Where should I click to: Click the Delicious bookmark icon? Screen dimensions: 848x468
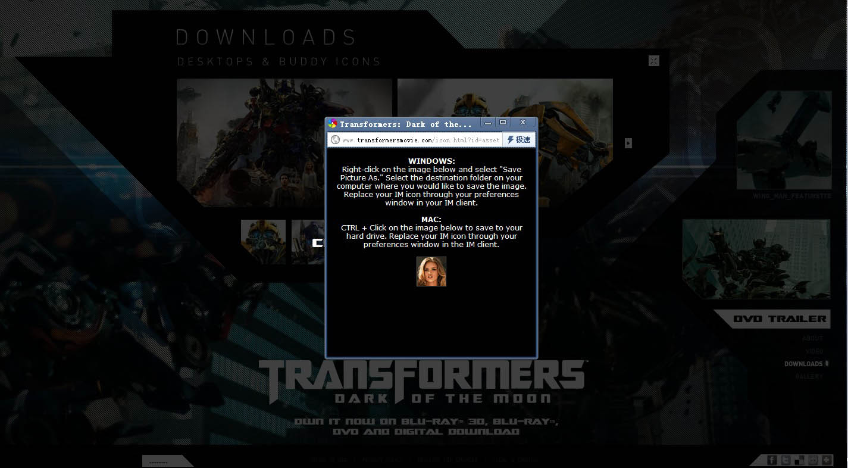click(x=799, y=460)
